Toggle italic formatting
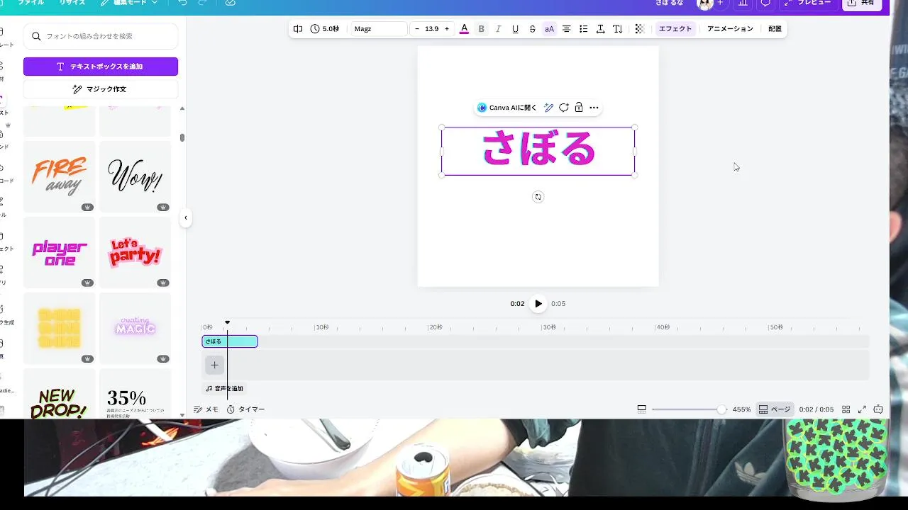This screenshot has width=908, height=510. (498, 29)
